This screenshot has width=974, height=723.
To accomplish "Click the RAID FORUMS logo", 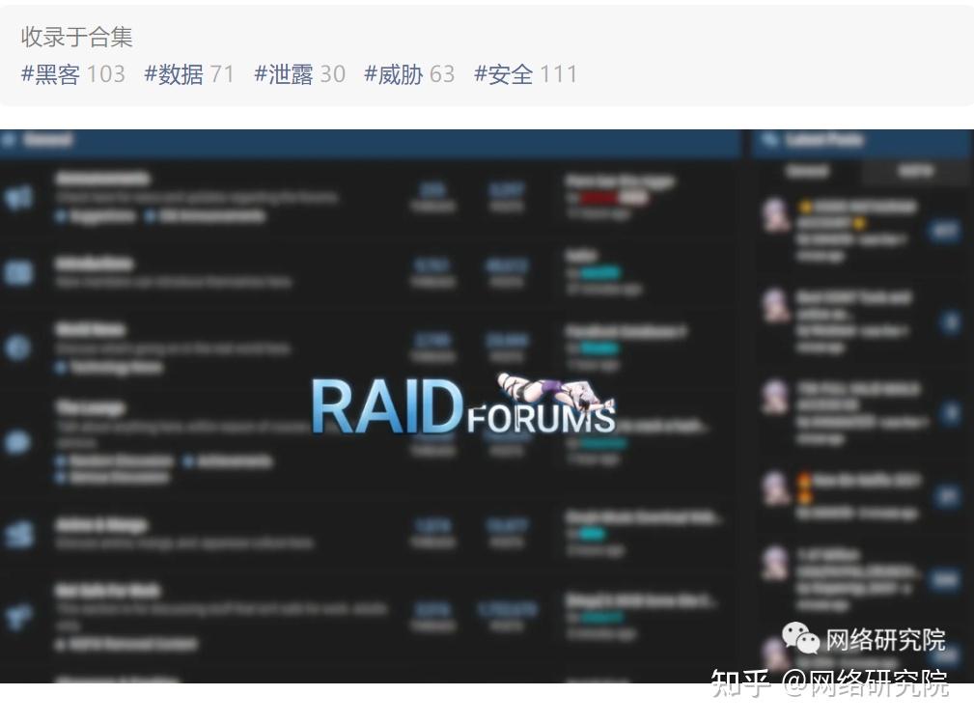I will point(463,405).
